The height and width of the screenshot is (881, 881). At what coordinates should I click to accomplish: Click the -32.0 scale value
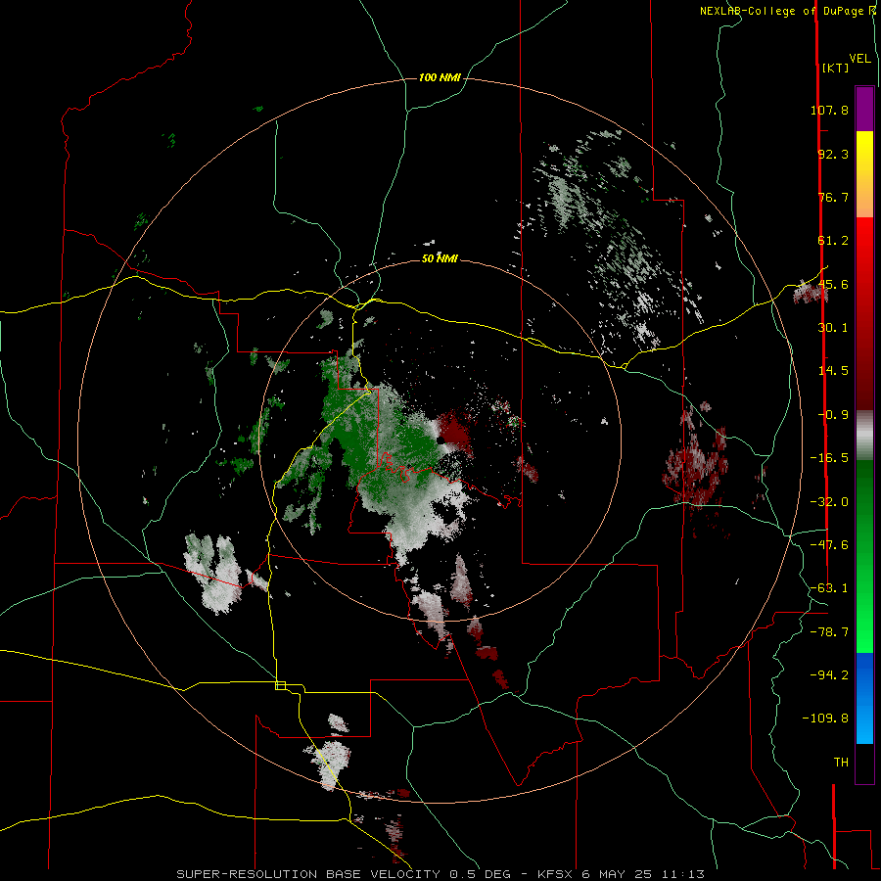[x=829, y=502]
